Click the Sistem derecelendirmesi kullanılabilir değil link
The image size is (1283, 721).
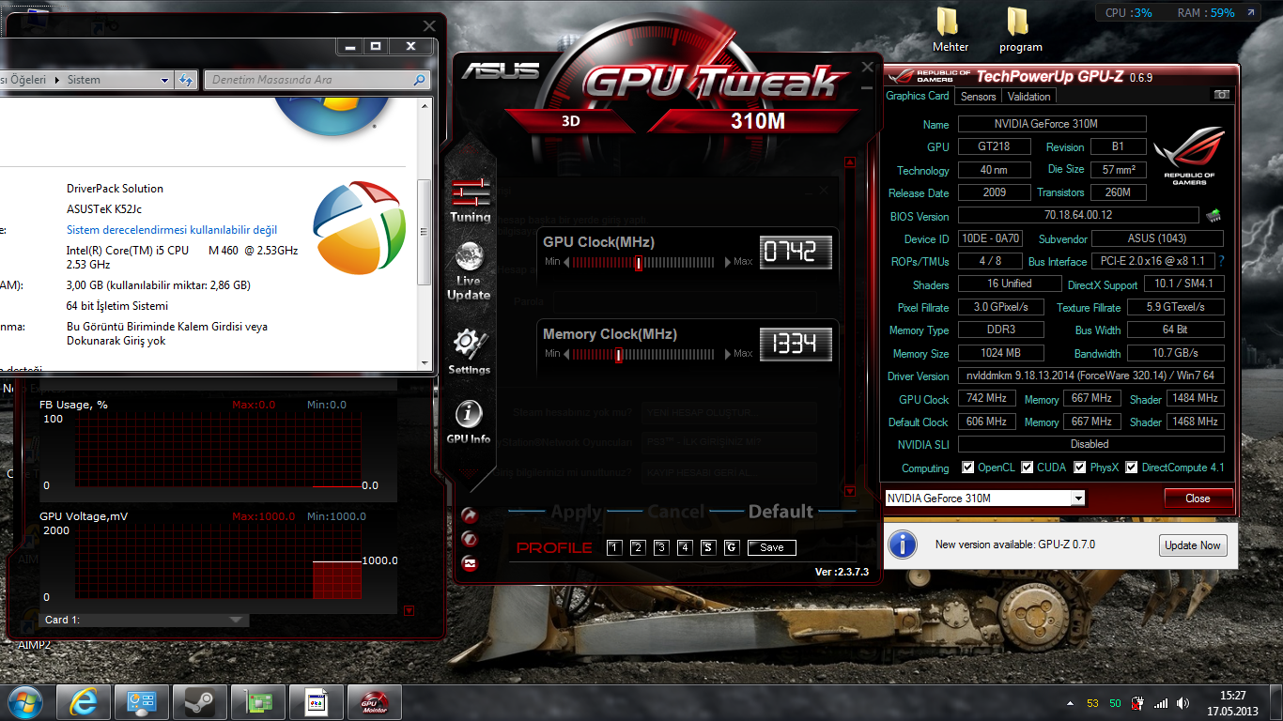point(172,230)
